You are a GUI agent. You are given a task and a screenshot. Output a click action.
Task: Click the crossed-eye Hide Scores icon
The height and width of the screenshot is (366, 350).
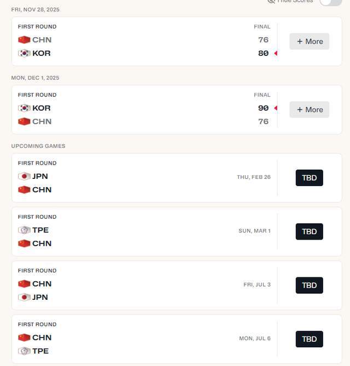click(271, 2)
